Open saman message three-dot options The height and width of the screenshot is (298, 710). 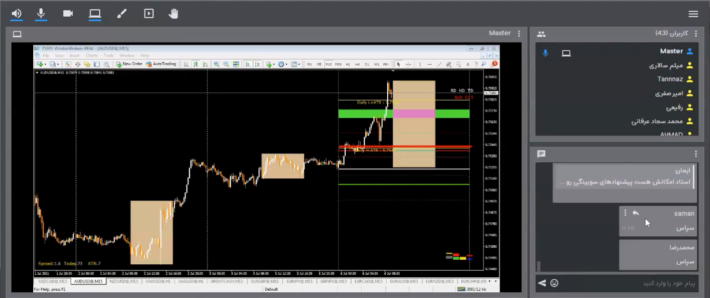pos(625,213)
